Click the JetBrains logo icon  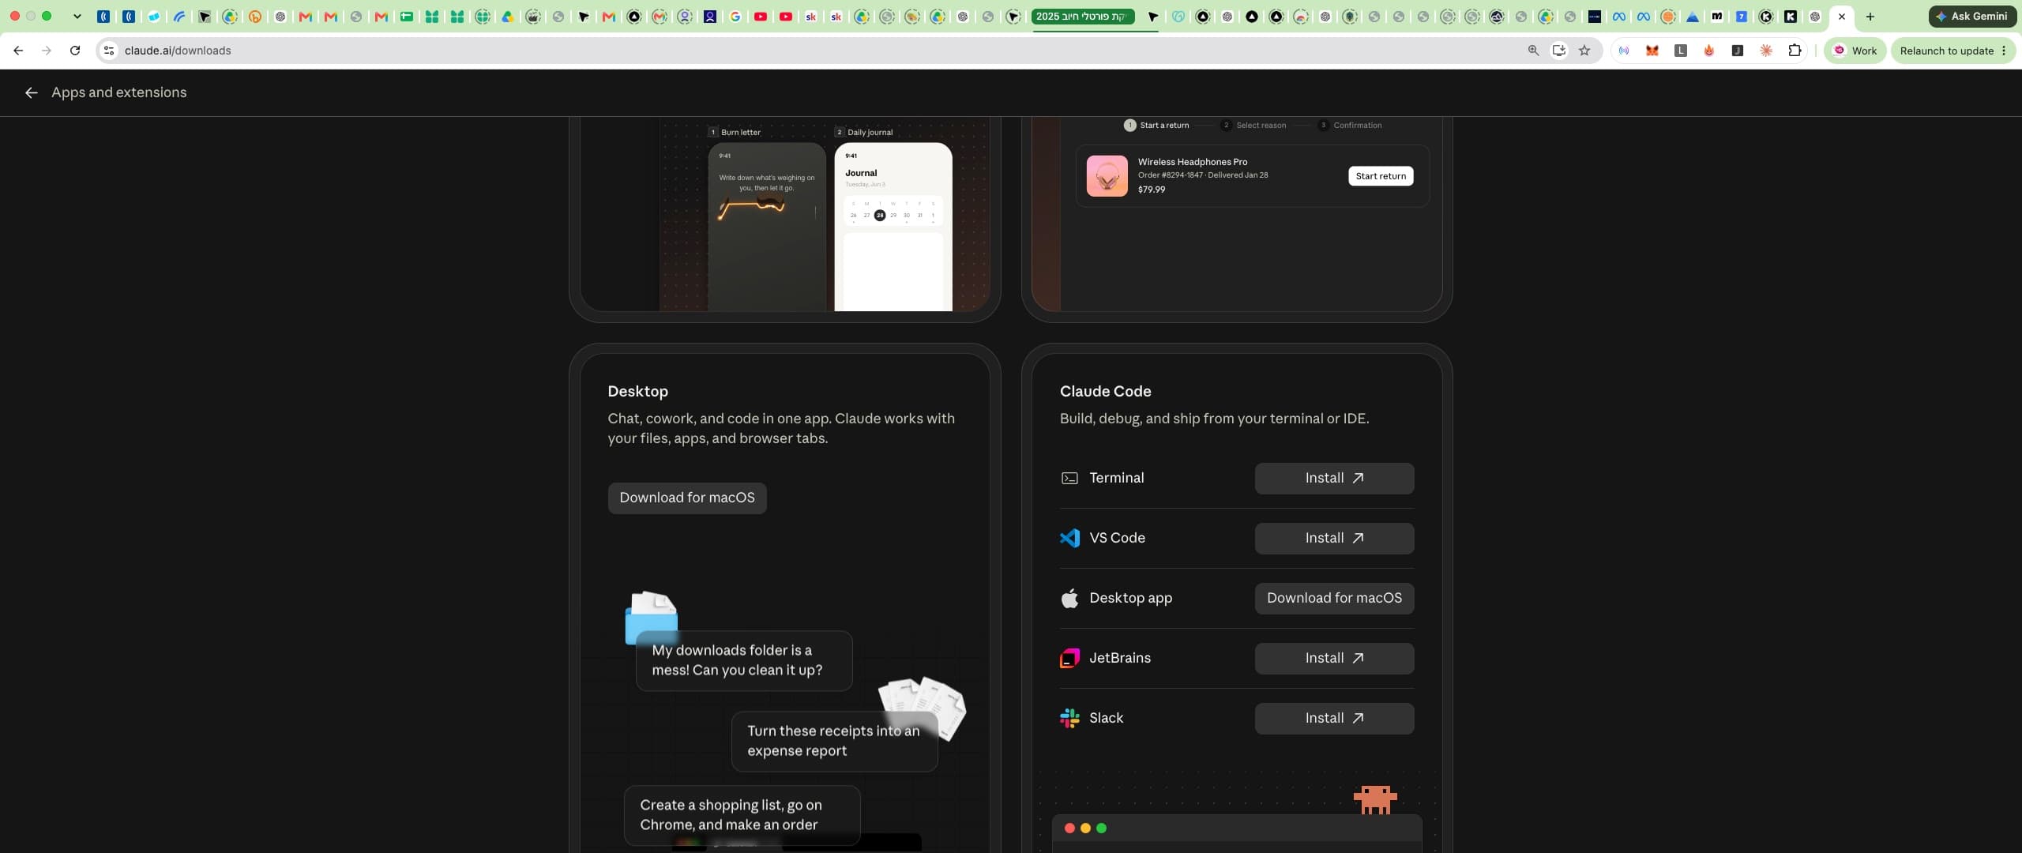click(x=1069, y=658)
